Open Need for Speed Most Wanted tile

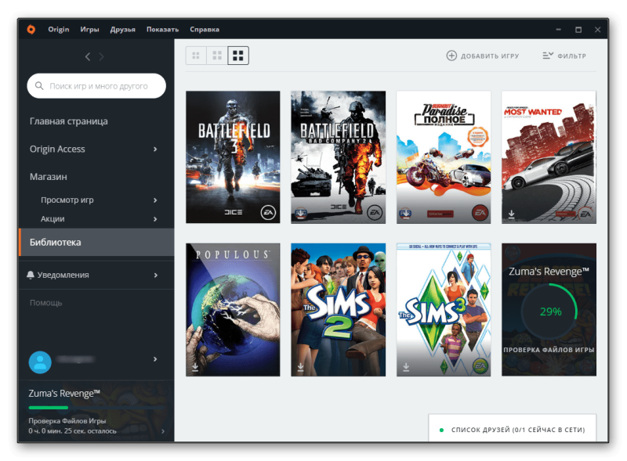(x=549, y=157)
